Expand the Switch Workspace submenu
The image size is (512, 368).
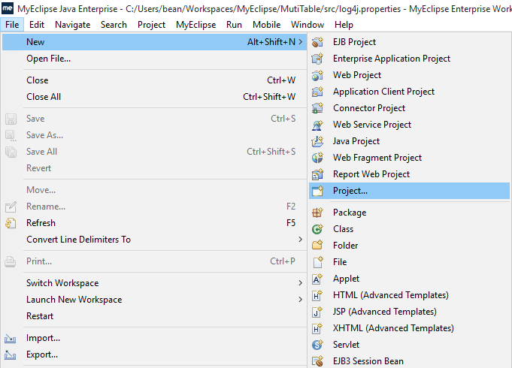click(x=300, y=283)
